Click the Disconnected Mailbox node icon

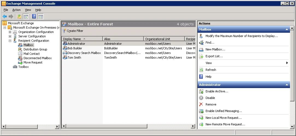tap(20, 58)
